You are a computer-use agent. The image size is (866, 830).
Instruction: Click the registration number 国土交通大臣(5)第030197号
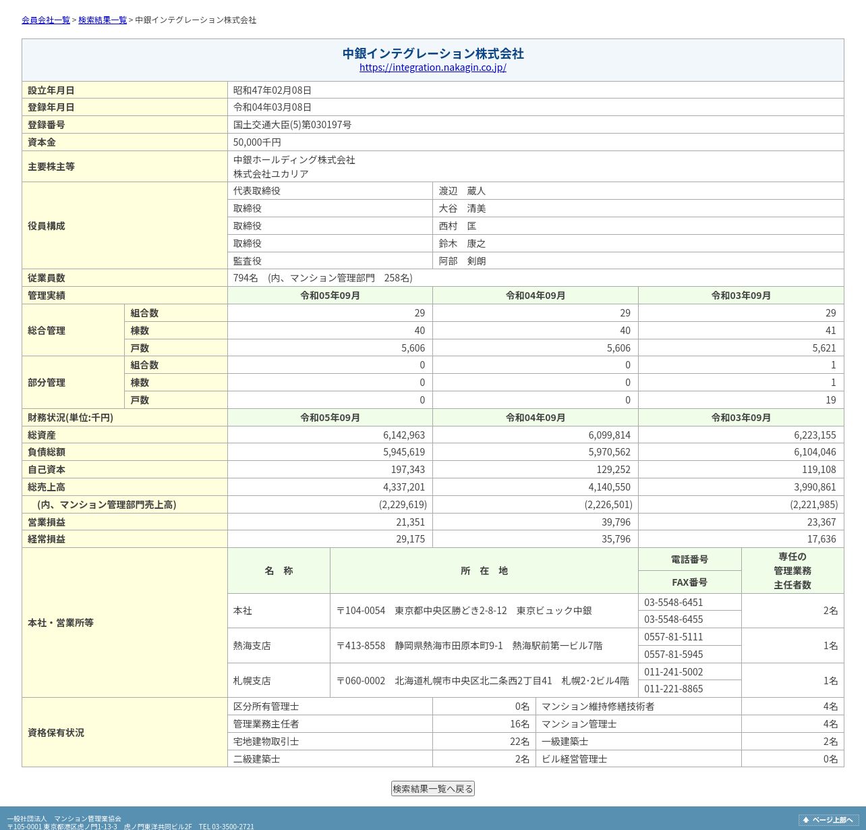pyautogui.click(x=292, y=125)
